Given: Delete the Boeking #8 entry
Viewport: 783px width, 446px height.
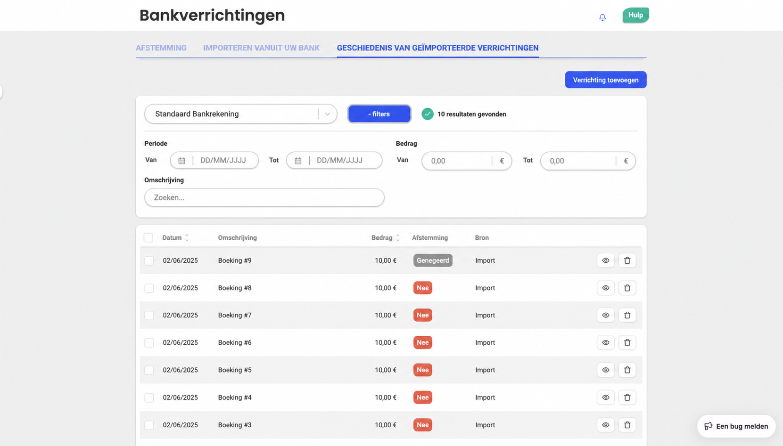Looking at the screenshot, I should (627, 288).
